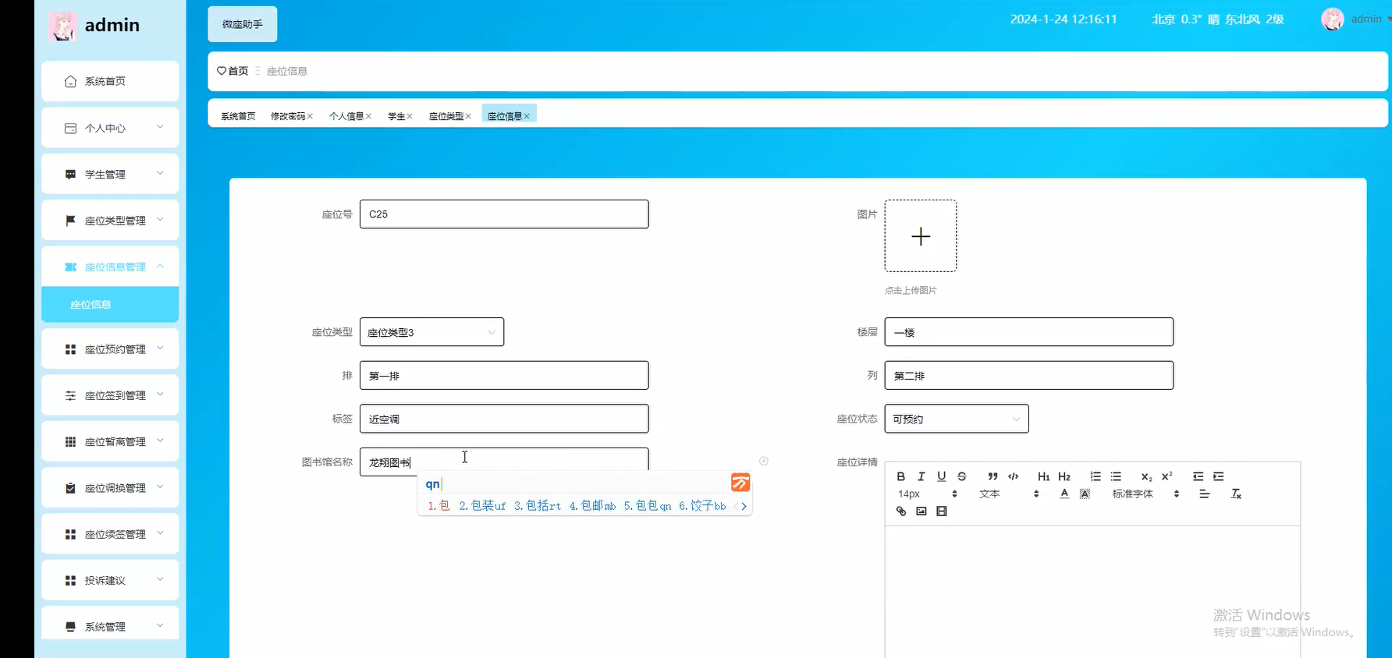Open the admin user menu at top right
This screenshot has height=658, width=1392.
1356,19
